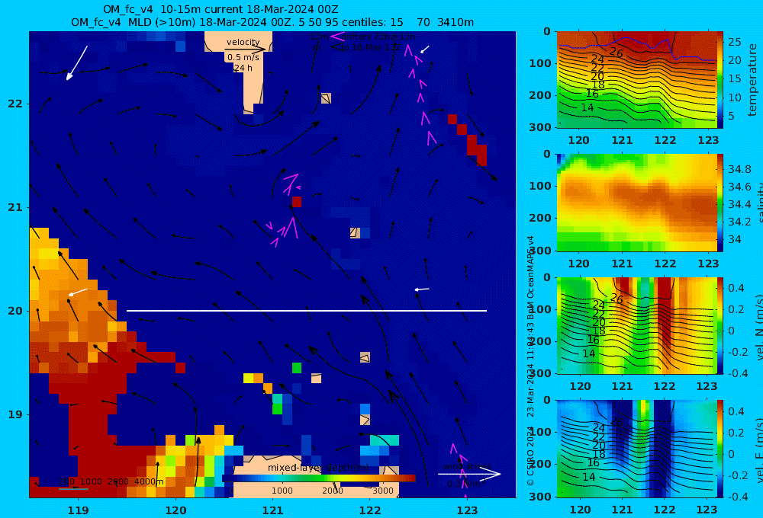Click the black velocity legend arrow

click(245, 49)
